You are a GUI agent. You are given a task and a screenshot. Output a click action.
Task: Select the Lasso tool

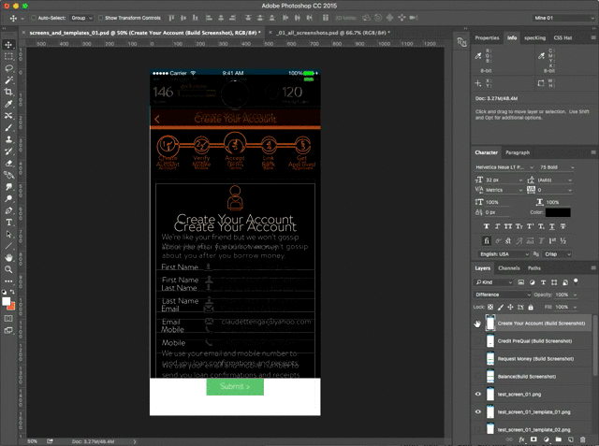pos(8,68)
